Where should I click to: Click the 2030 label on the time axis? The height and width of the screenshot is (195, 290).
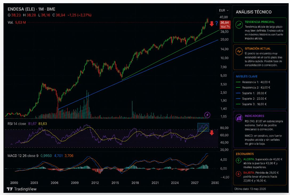click(215, 183)
